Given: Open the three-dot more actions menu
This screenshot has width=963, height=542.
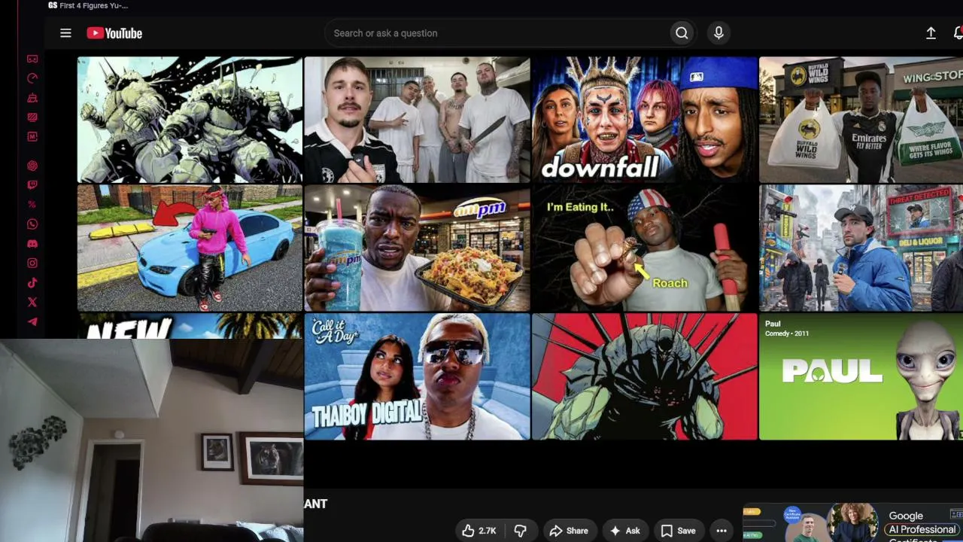Looking at the screenshot, I should click(721, 531).
